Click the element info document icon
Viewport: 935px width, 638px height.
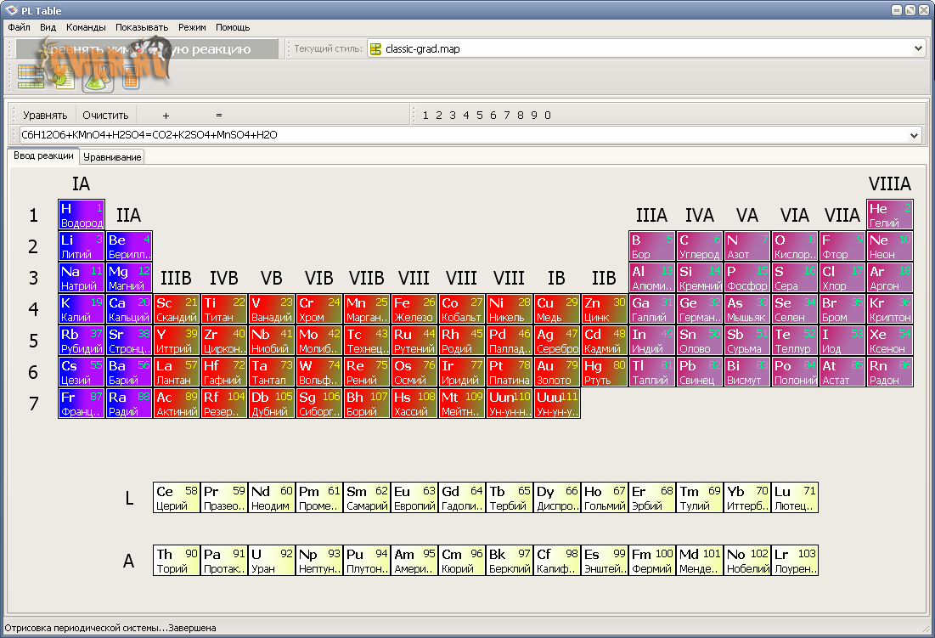click(x=64, y=77)
